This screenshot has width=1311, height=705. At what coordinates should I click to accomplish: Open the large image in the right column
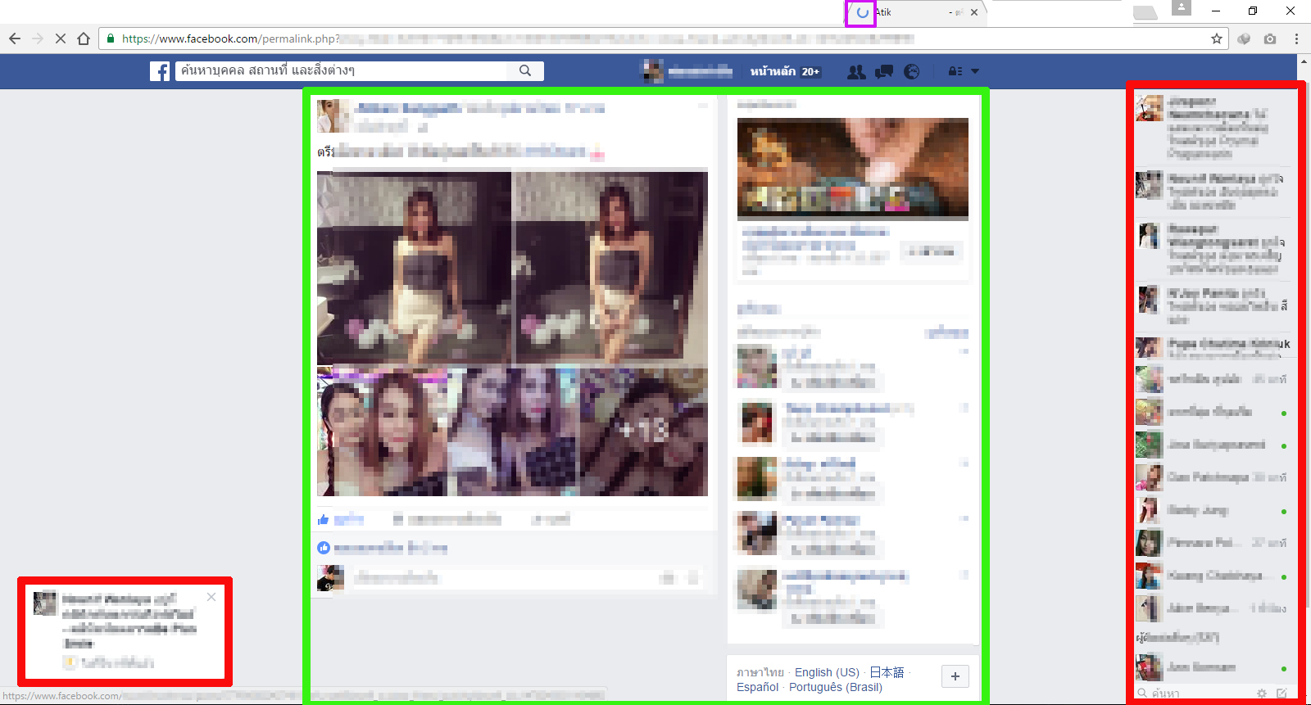[x=852, y=169]
